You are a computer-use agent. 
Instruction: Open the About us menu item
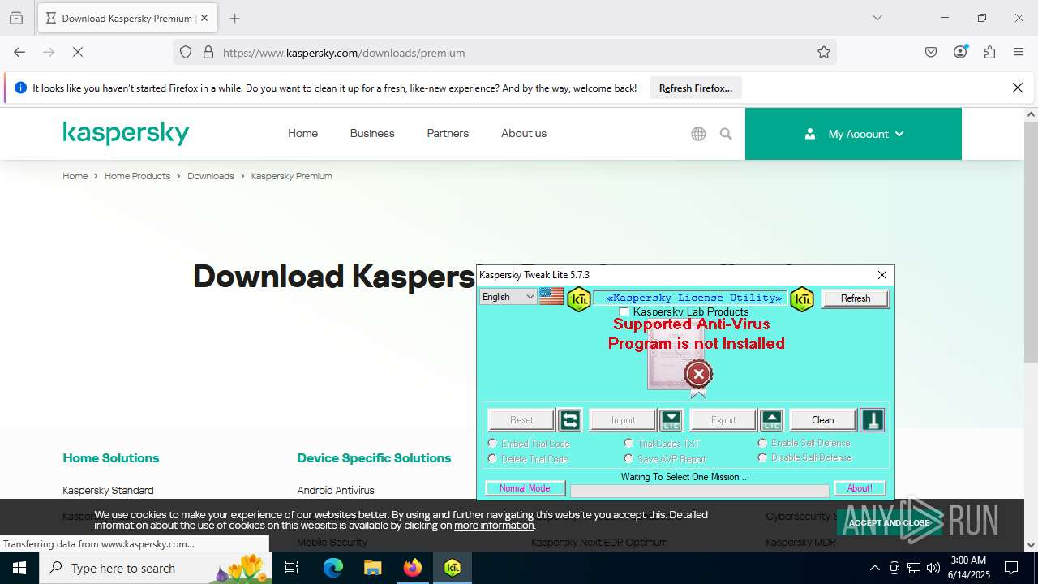tap(524, 133)
